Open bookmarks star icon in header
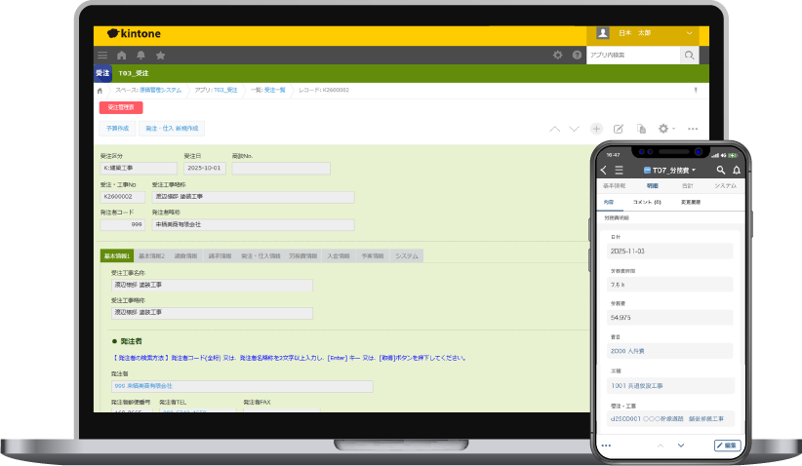This screenshot has width=802, height=466. point(160,56)
